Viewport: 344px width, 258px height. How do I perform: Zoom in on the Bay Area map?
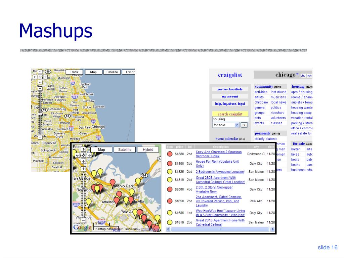click(x=83, y=169)
